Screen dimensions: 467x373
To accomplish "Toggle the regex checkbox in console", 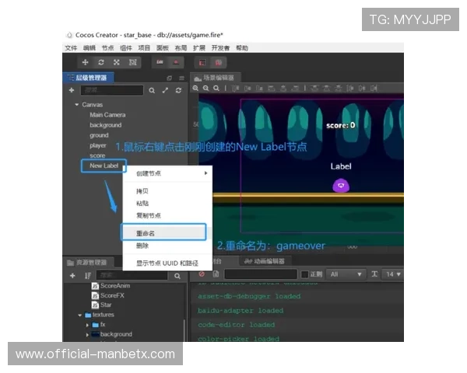I will (304, 274).
